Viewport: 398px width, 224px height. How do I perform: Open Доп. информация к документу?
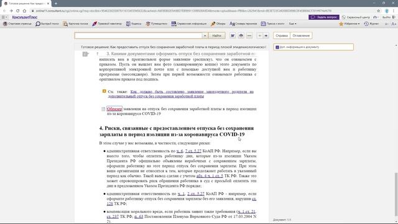click(313, 47)
